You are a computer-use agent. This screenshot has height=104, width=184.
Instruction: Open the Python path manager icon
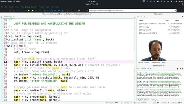tap(78, 10)
